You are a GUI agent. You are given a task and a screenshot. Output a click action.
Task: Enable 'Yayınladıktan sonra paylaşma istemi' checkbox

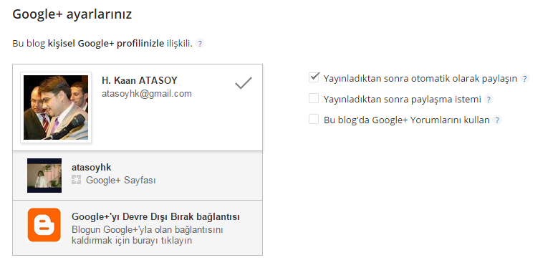tap(314, 98)
